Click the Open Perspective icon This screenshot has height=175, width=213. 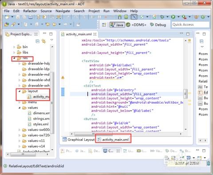point(104,25)
